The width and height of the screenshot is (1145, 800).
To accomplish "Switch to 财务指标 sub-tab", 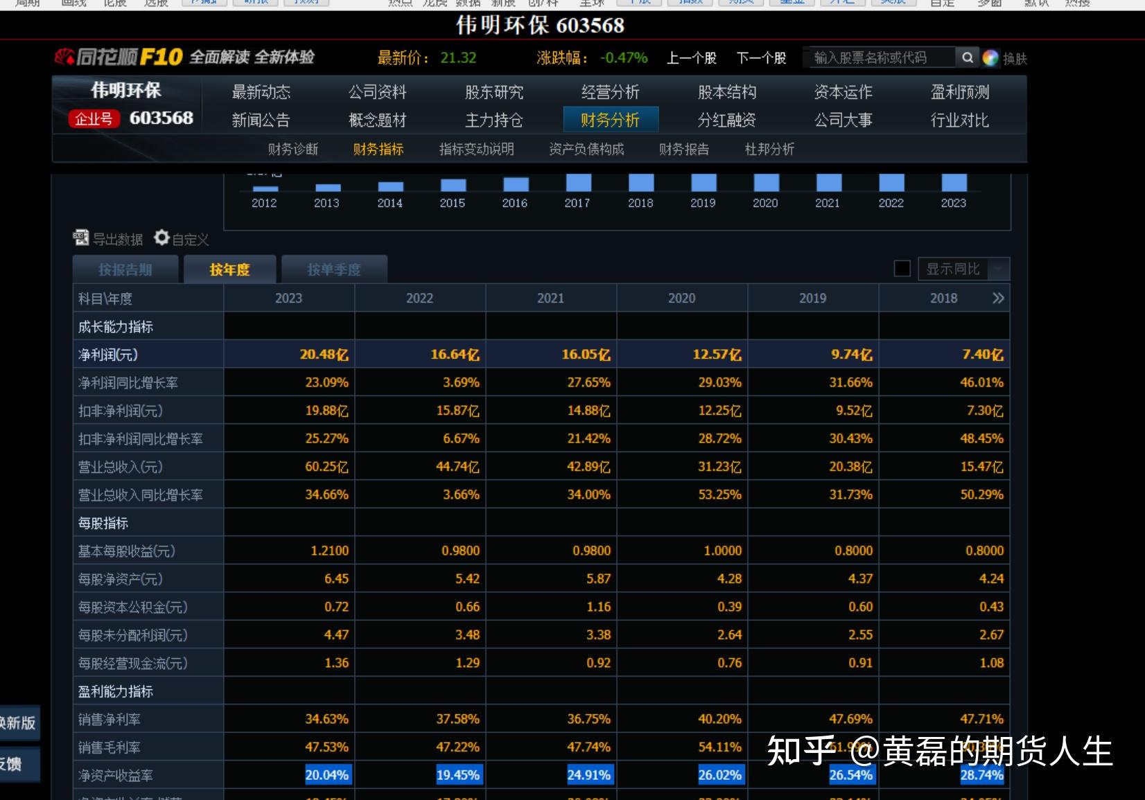I will [378, 150].
